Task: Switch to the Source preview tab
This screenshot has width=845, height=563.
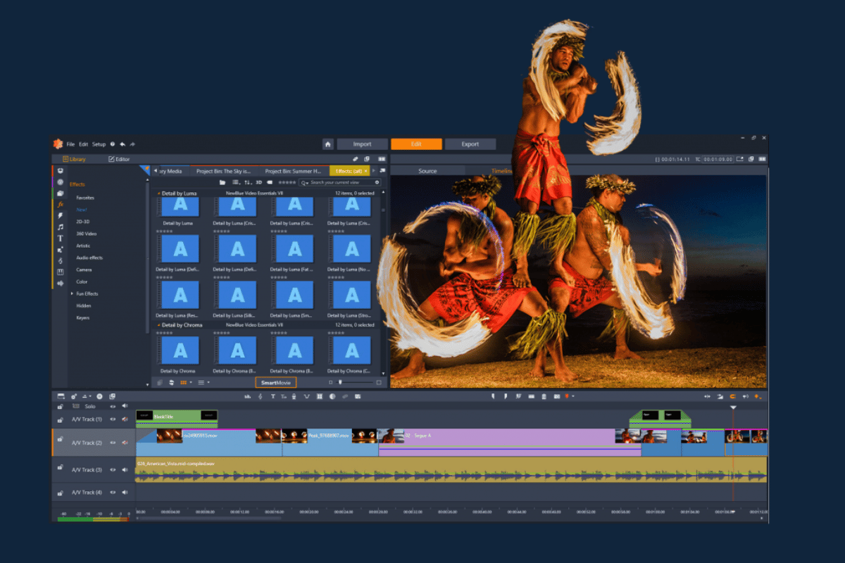Action: pyautogui.click(x=427, y=171)
